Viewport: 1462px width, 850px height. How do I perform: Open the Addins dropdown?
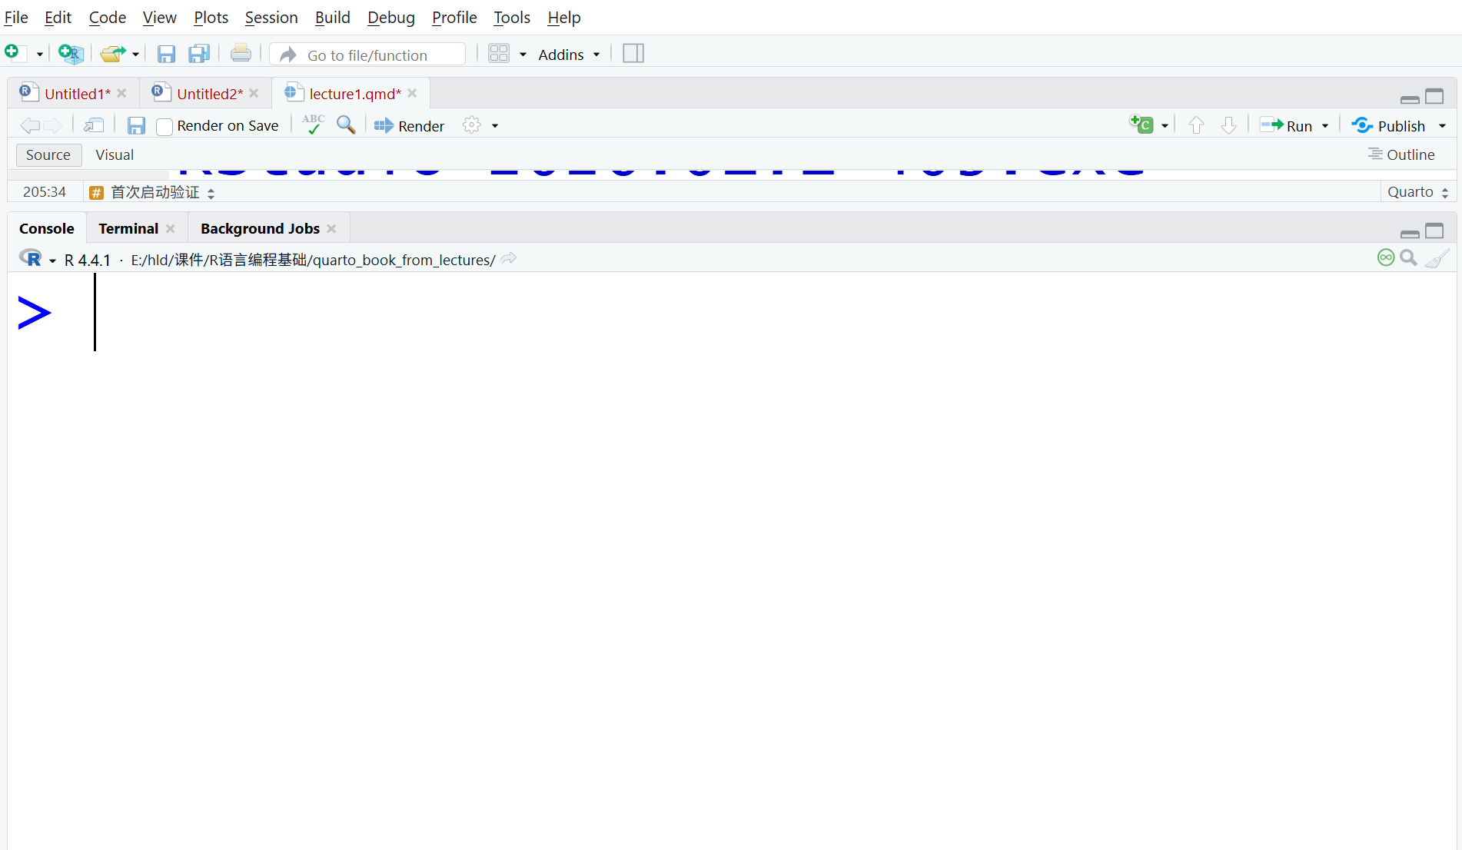pos(569,55)
